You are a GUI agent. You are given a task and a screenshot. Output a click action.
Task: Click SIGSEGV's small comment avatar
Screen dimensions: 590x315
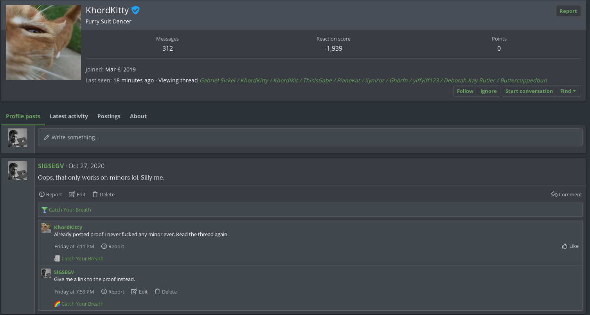coord(46,273)
